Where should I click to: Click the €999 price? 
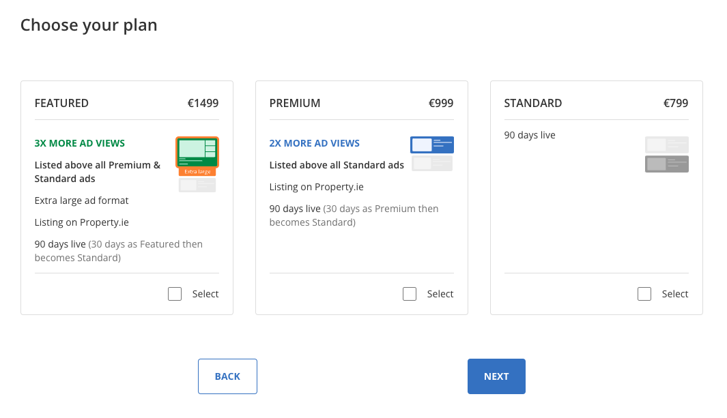click(x=441, y=103)
